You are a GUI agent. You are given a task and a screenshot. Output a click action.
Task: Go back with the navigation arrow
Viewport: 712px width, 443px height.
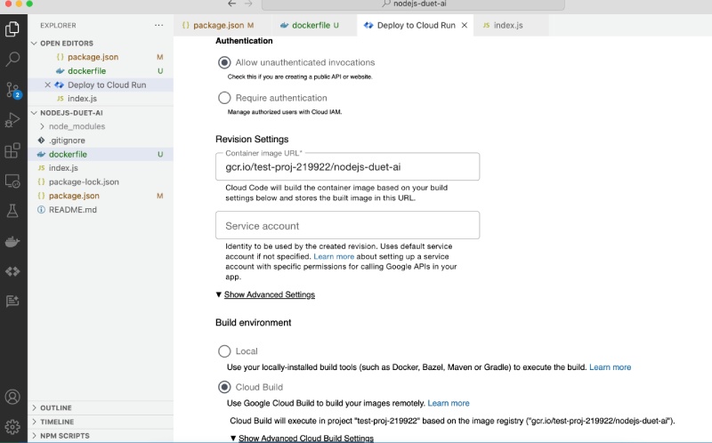pyautogui.click(x=232, y=4)
